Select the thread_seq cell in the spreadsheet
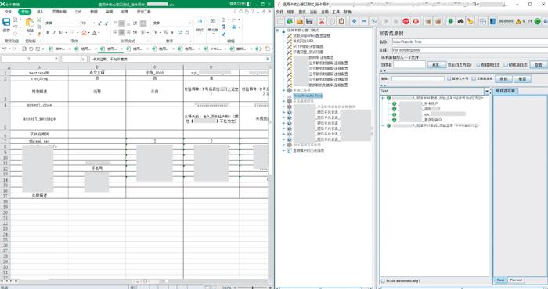Screen dimensions: 548x289 tap(39, 141)
